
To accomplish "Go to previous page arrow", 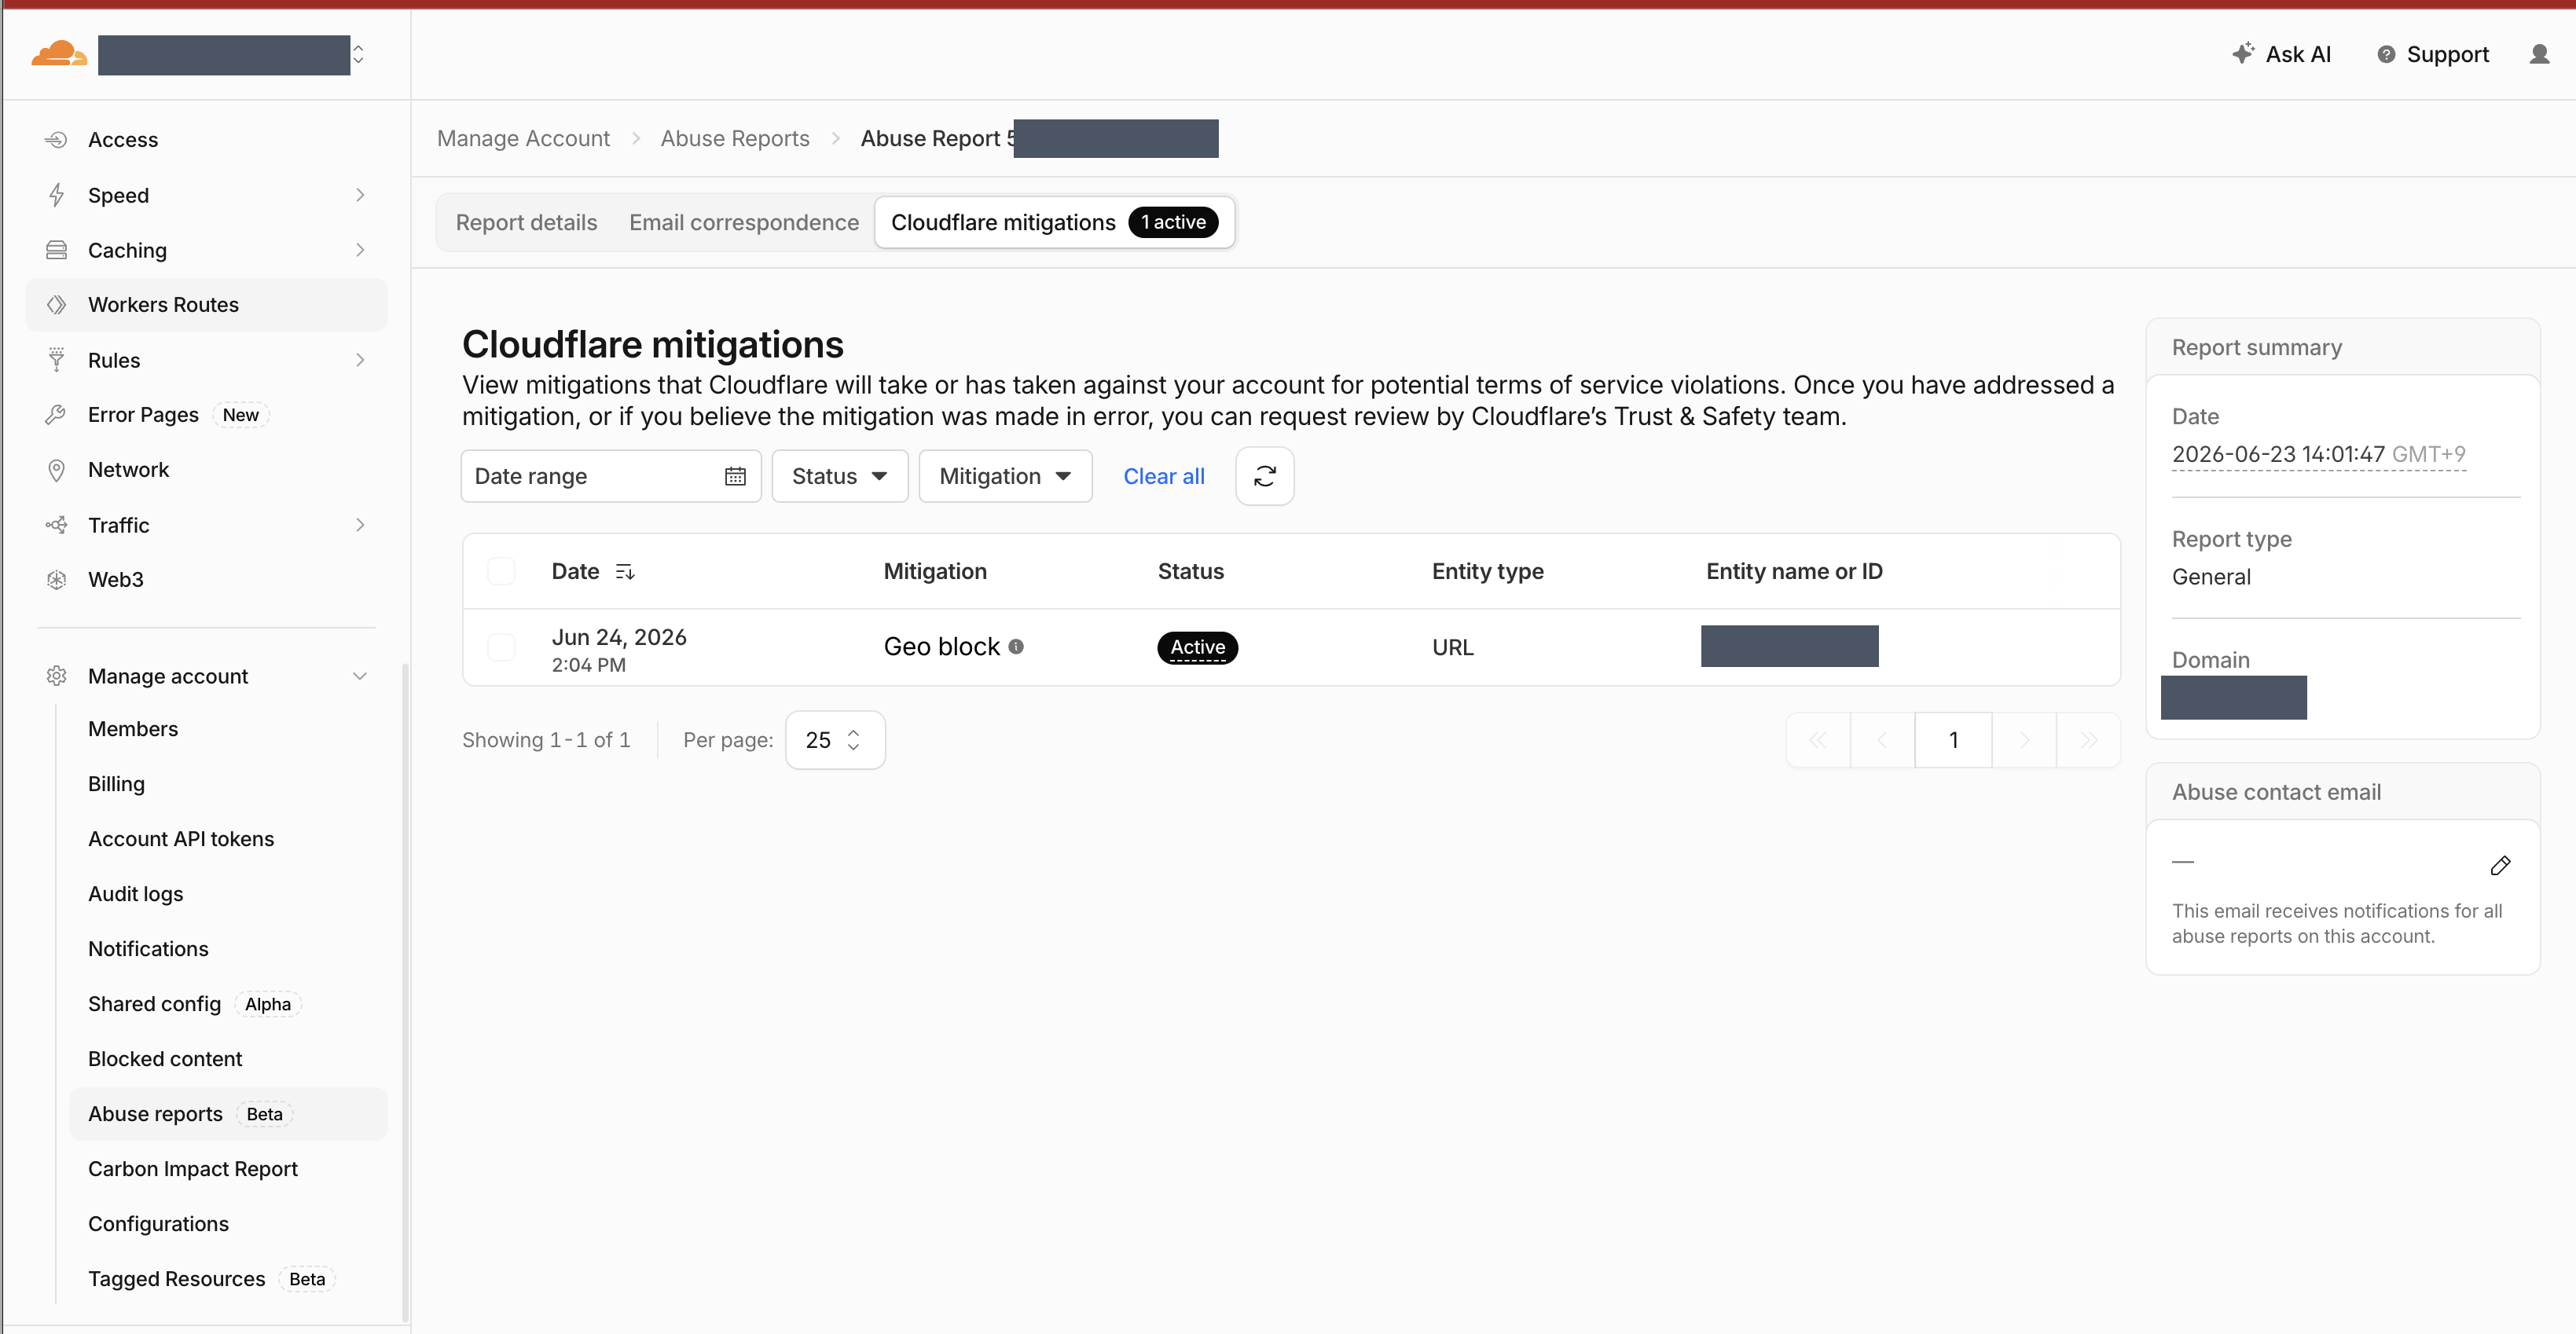I will [1882, 739].
